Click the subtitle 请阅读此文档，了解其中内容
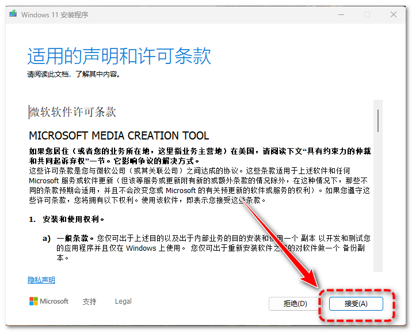 [74, 74]
